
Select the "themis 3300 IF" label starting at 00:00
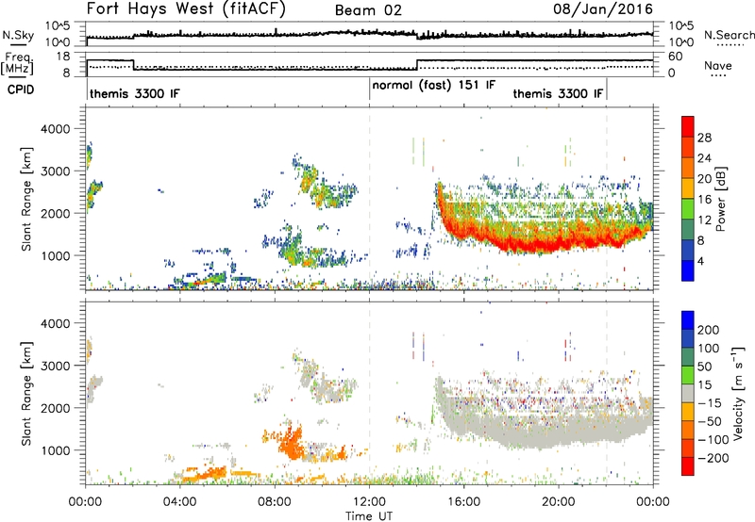click(134, 93)
